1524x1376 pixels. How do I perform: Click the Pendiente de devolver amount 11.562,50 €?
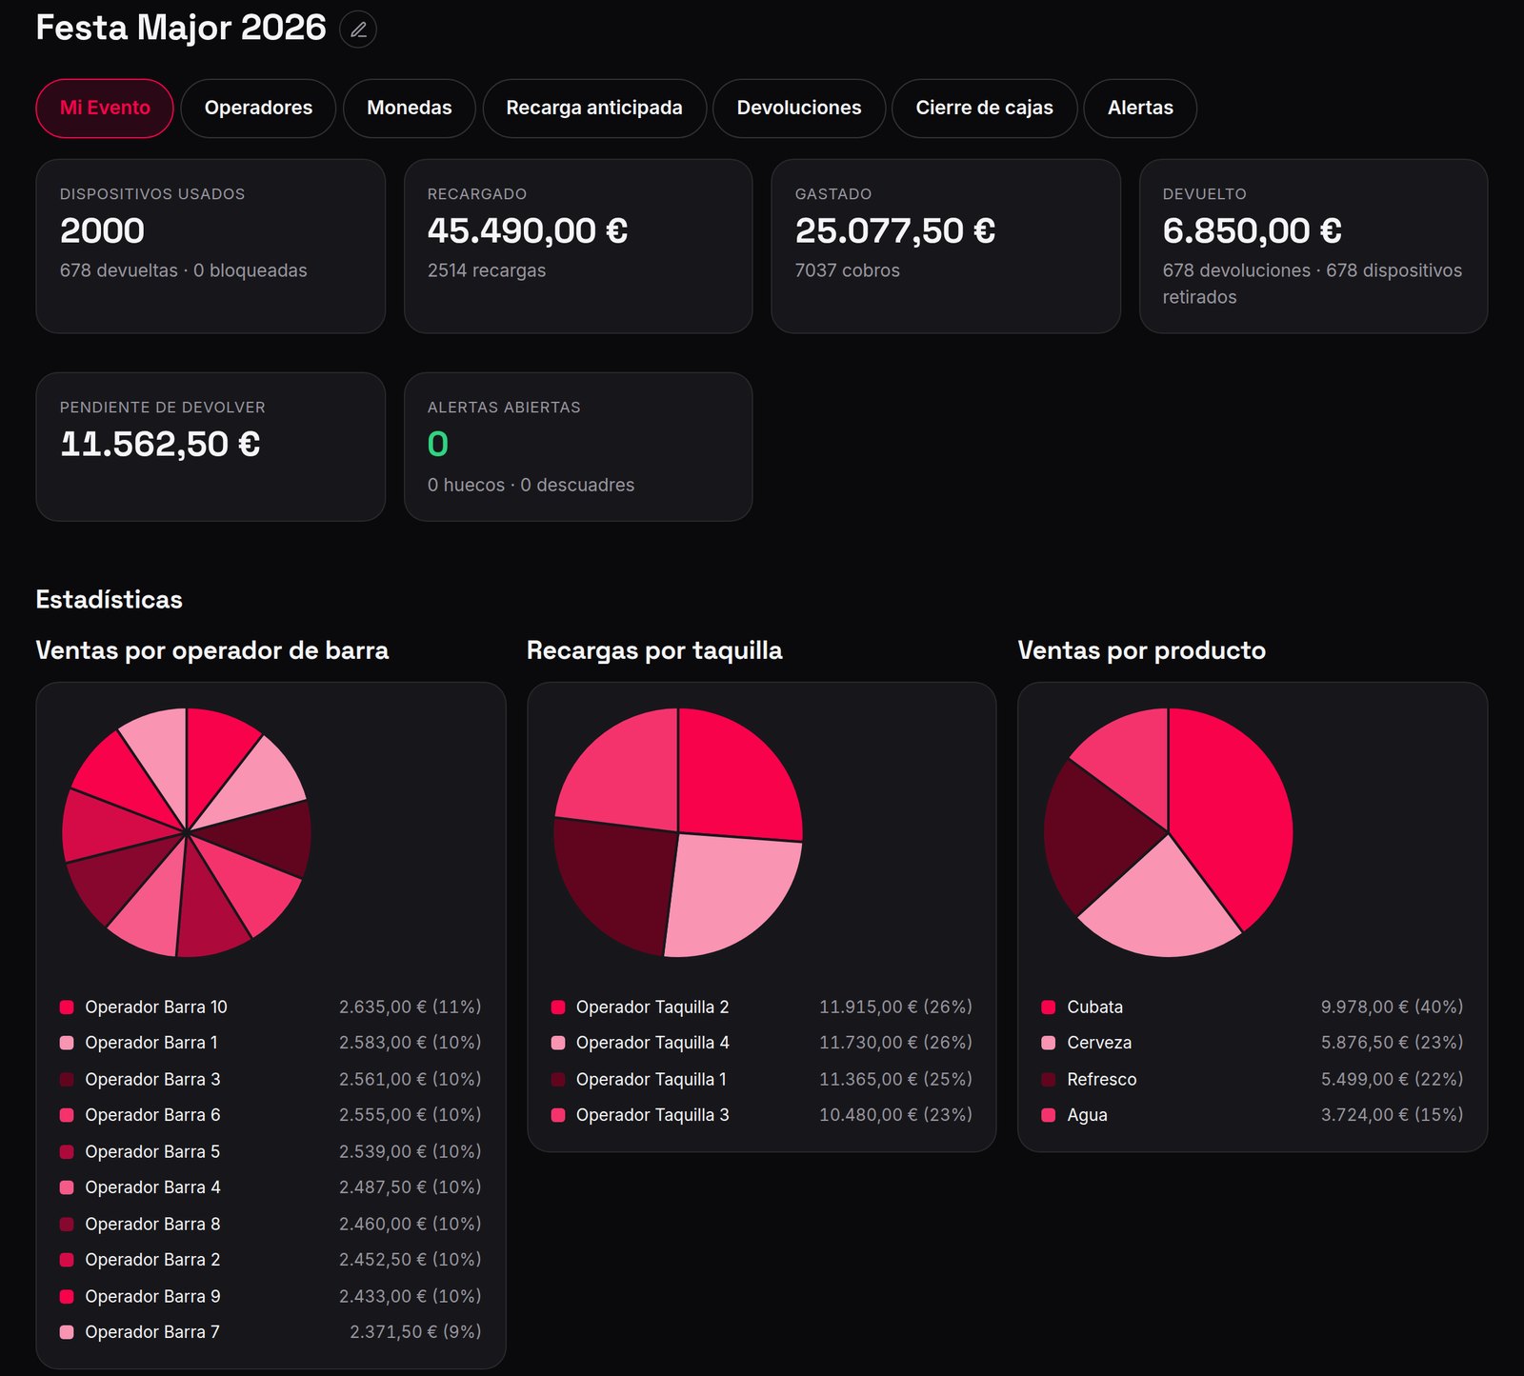tap(160, 444)
